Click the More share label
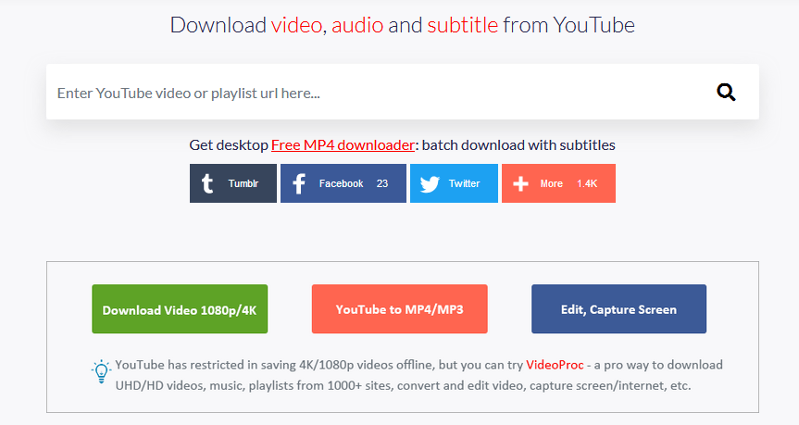This screenshot has height=425, width=799. (x=552, y=183)
